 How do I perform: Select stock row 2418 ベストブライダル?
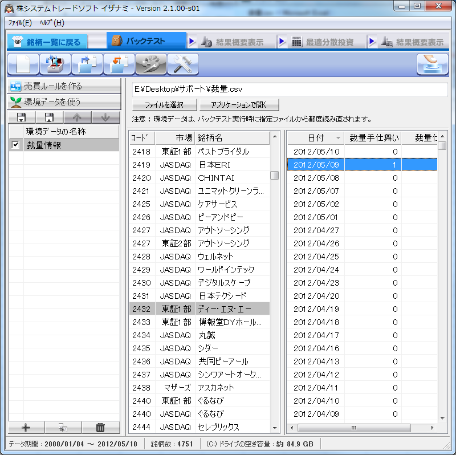click(199, 152)
